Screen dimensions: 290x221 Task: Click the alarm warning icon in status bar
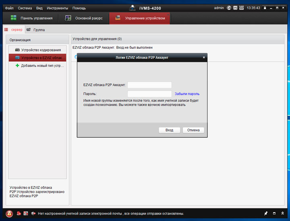9,213
